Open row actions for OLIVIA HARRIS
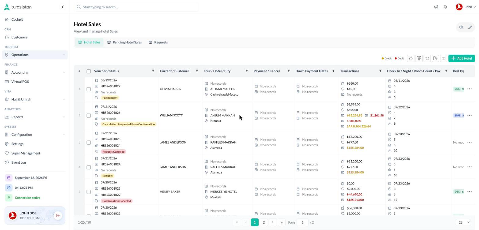The image size is (479, 230). tap(470, 89)
